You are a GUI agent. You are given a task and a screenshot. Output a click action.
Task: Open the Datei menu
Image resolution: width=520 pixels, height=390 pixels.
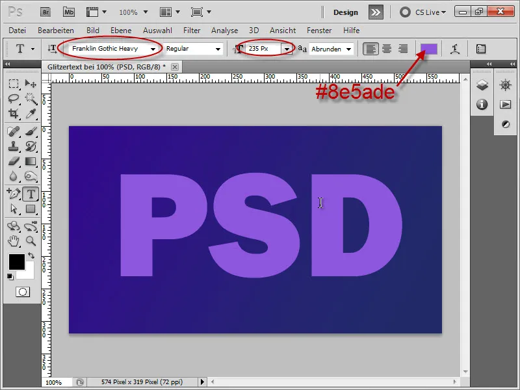[x=18, y=31]
